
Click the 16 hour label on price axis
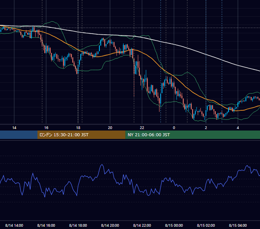point(46,128)
